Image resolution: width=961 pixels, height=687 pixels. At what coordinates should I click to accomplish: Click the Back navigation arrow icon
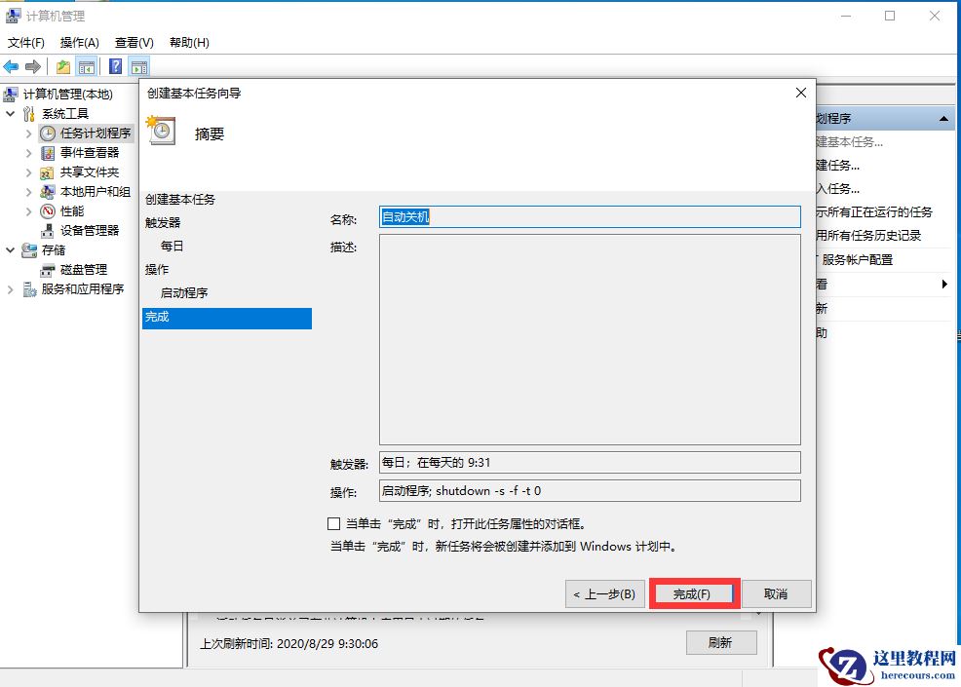point(12,65)
